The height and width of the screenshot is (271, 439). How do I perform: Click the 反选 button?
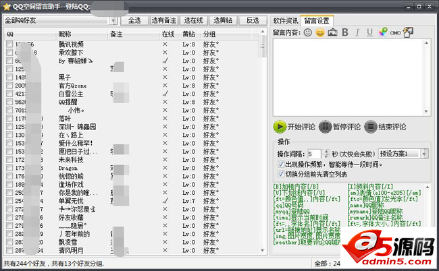click(x=253, y=20)
